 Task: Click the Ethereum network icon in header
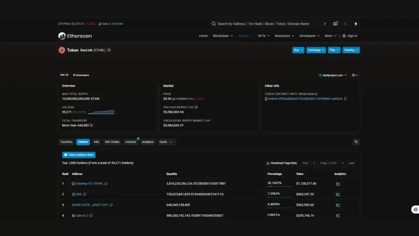(x=356, y=24)
